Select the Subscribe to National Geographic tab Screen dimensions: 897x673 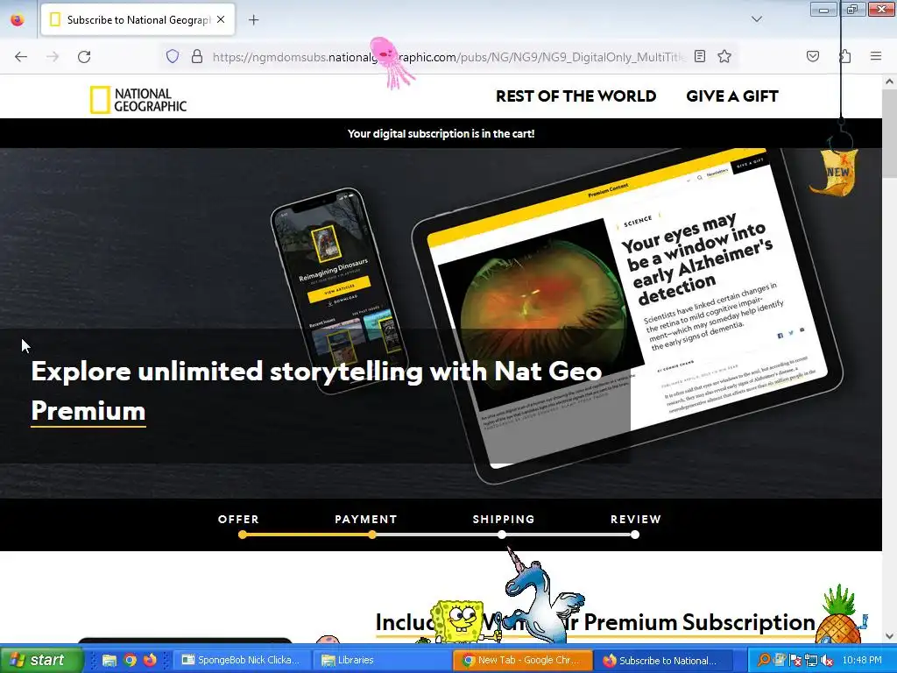pos(138,20)
